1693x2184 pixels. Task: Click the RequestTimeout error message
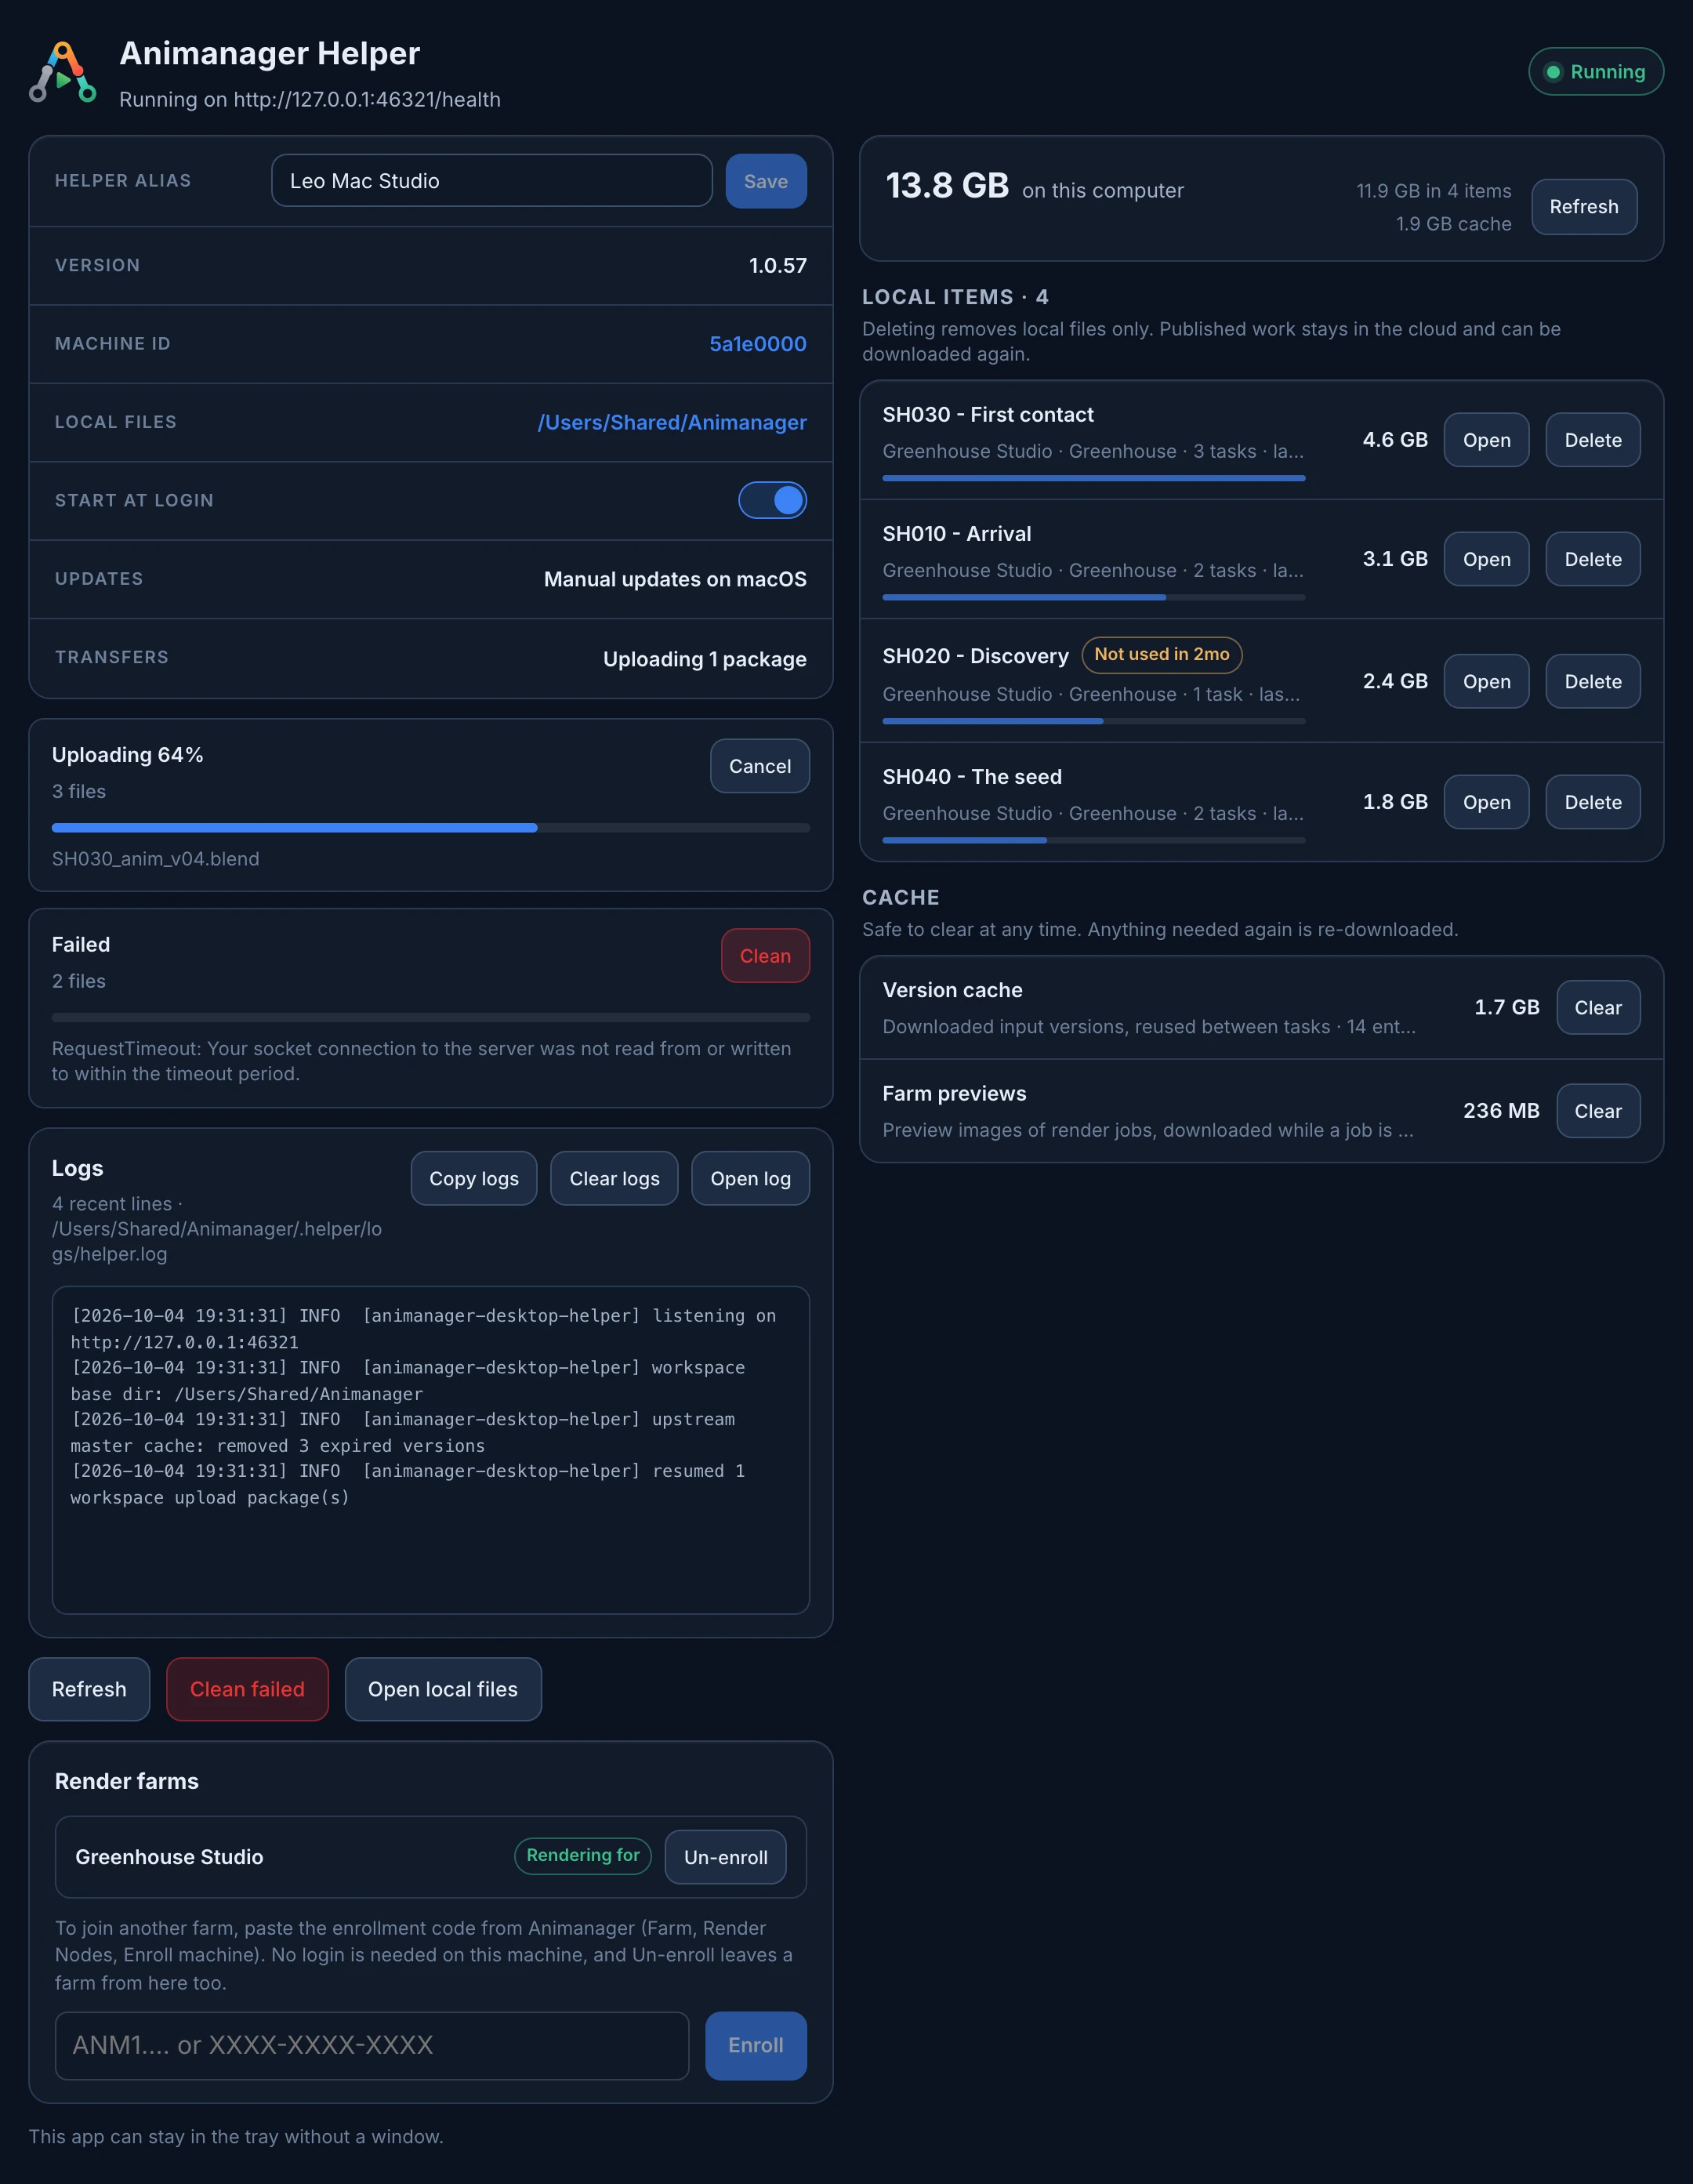click(x=422, y=1061)
